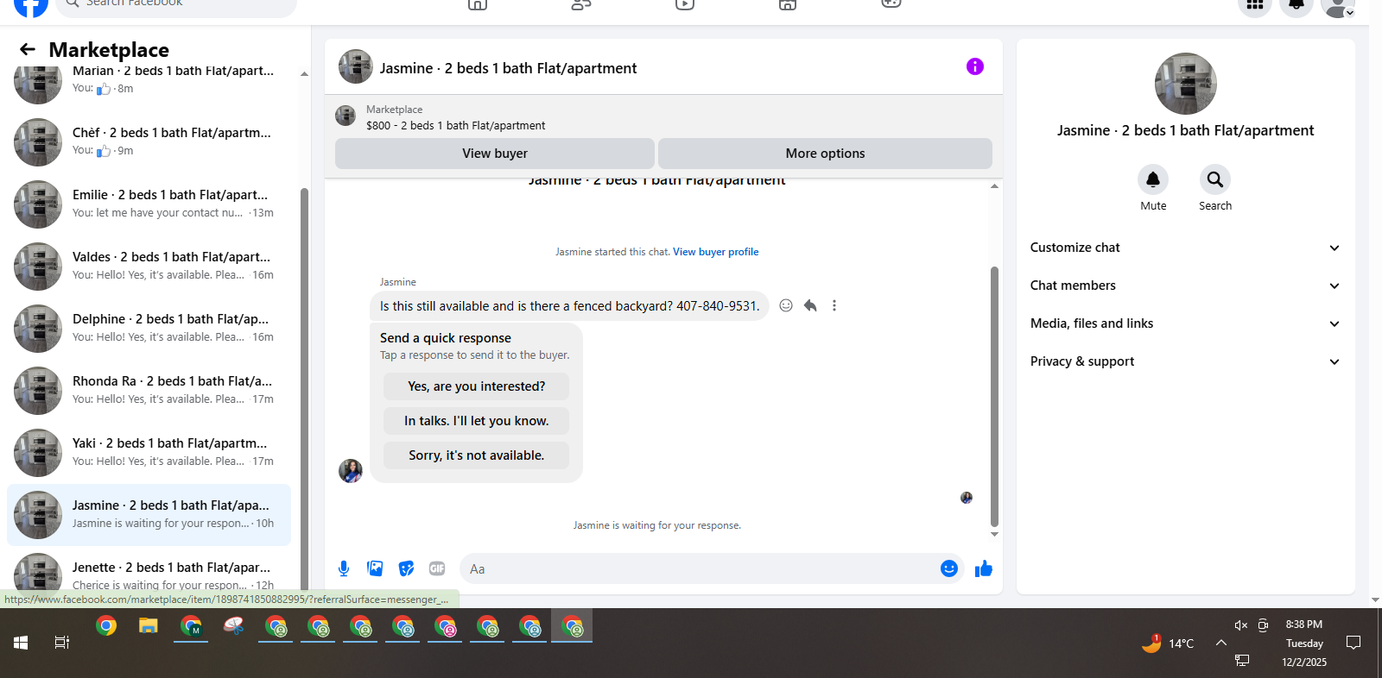
Task: Open Facebook notifications bell
Action: click(1296, 4)
